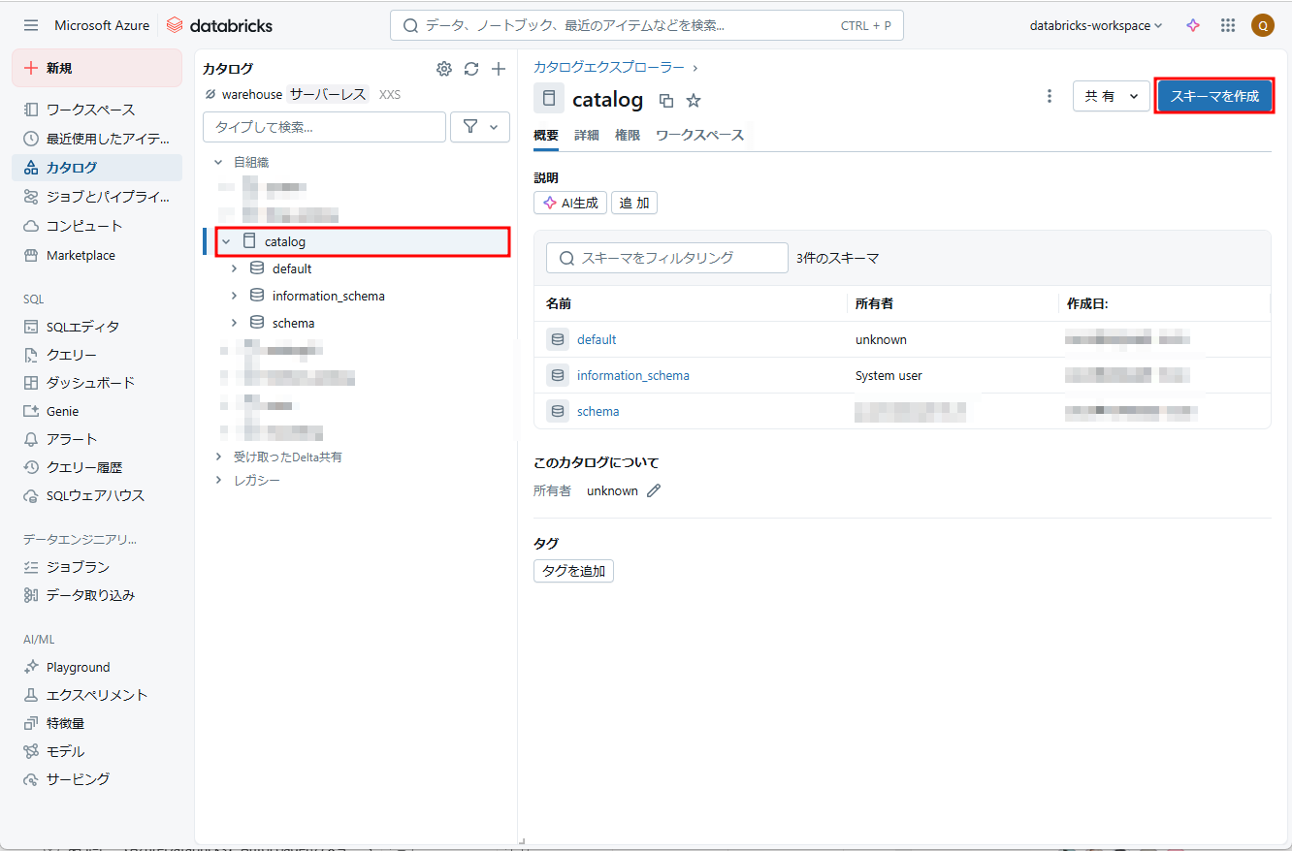Viewport: 1292px width, 851px height.
Task: Click the plus icon to add catalog
Action: (499, 69)
